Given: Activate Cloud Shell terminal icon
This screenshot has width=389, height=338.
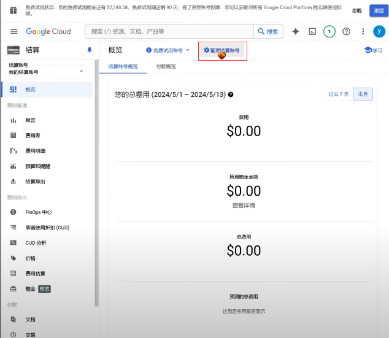Looking at the screenshot, I should point(312,31).
